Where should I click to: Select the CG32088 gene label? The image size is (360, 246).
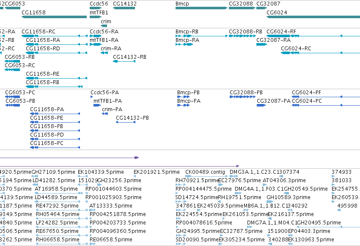[241, 4]
